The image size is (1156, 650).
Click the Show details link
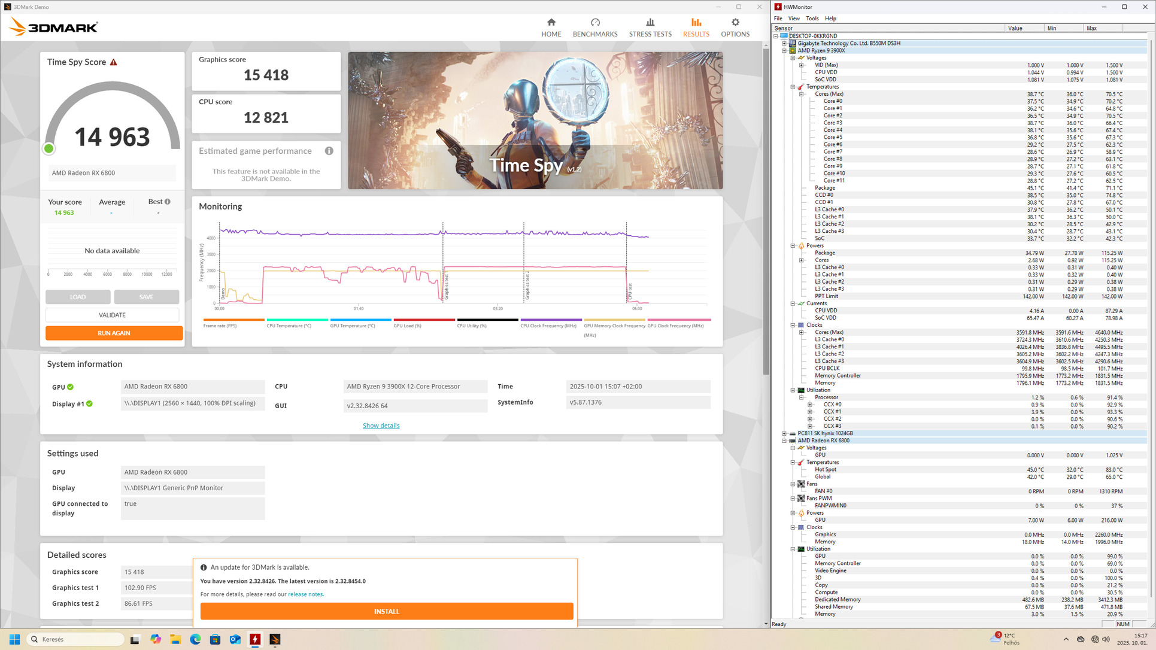381,426
